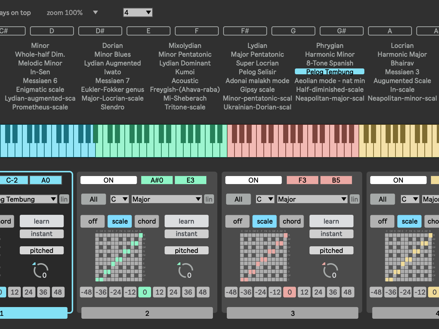The width and height of the screenshot is (439, 329).
Task: Click the transpose knob in zone 2
Action: [185, 270]
